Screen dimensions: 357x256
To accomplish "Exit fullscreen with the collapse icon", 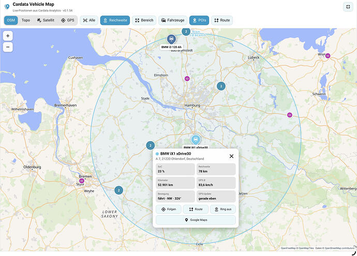I will (348, 7).
